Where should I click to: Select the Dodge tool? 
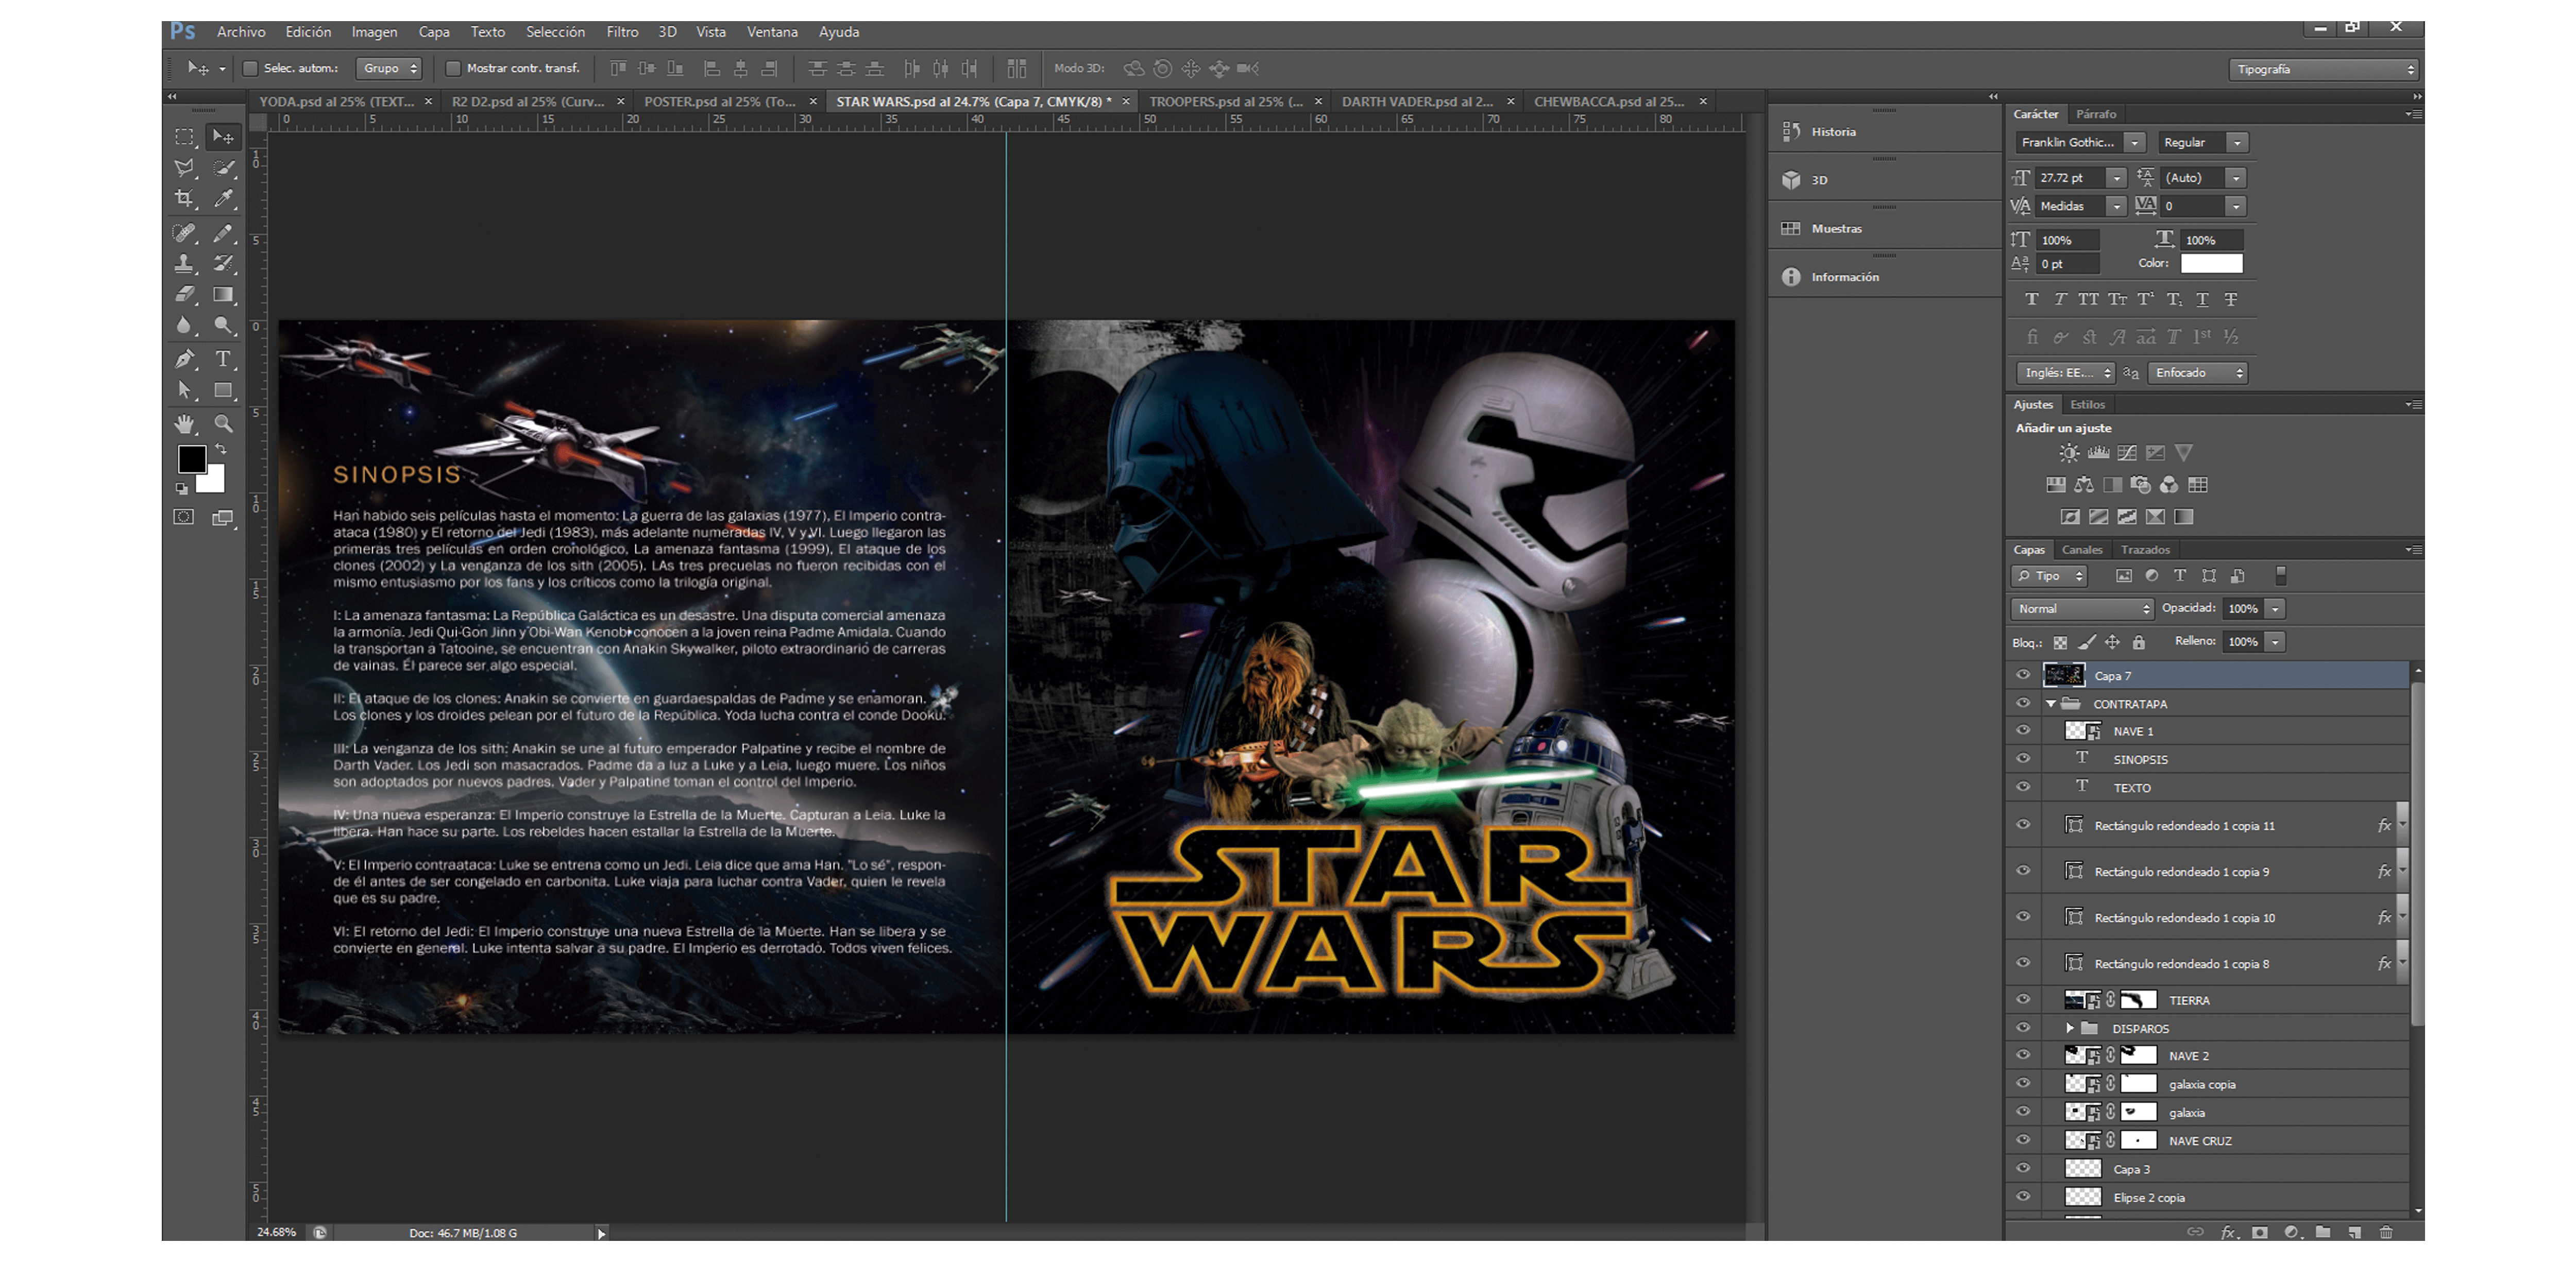pyautogui.click(x=224, y=326)
